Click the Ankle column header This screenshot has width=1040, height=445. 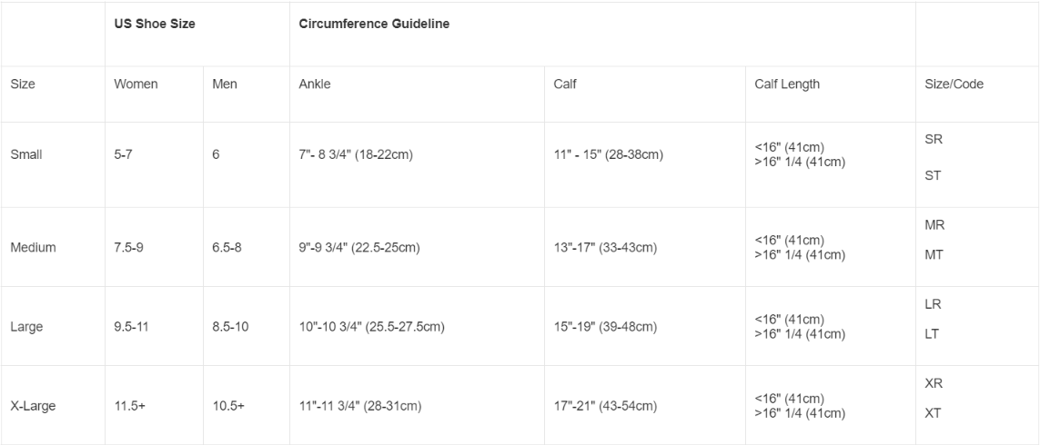pyautogui.click(x=315, y=84)
